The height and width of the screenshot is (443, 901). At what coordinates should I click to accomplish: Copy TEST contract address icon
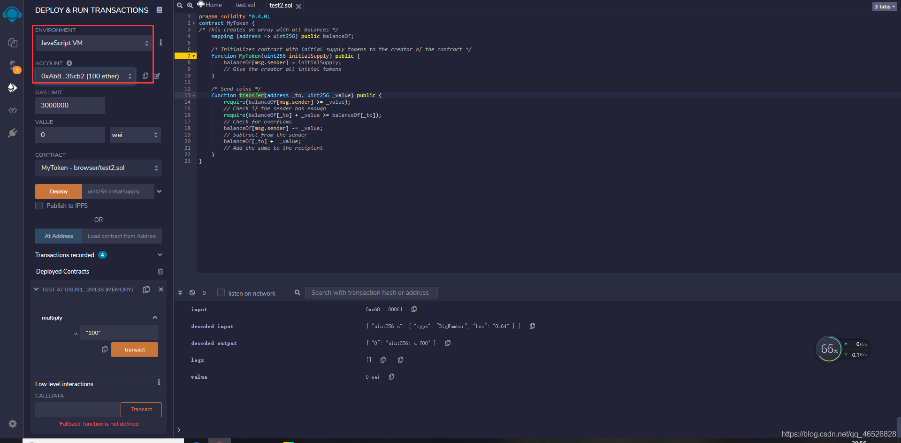point(146,290)
